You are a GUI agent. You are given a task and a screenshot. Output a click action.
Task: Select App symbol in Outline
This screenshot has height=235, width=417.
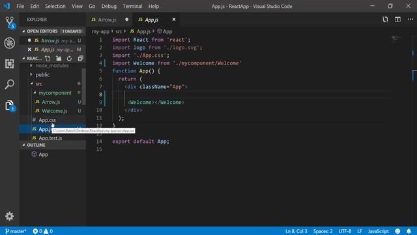(43, 154)
